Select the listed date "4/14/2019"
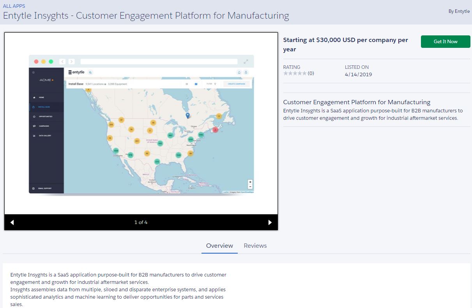The image size is (472, 308). point(358,75)
